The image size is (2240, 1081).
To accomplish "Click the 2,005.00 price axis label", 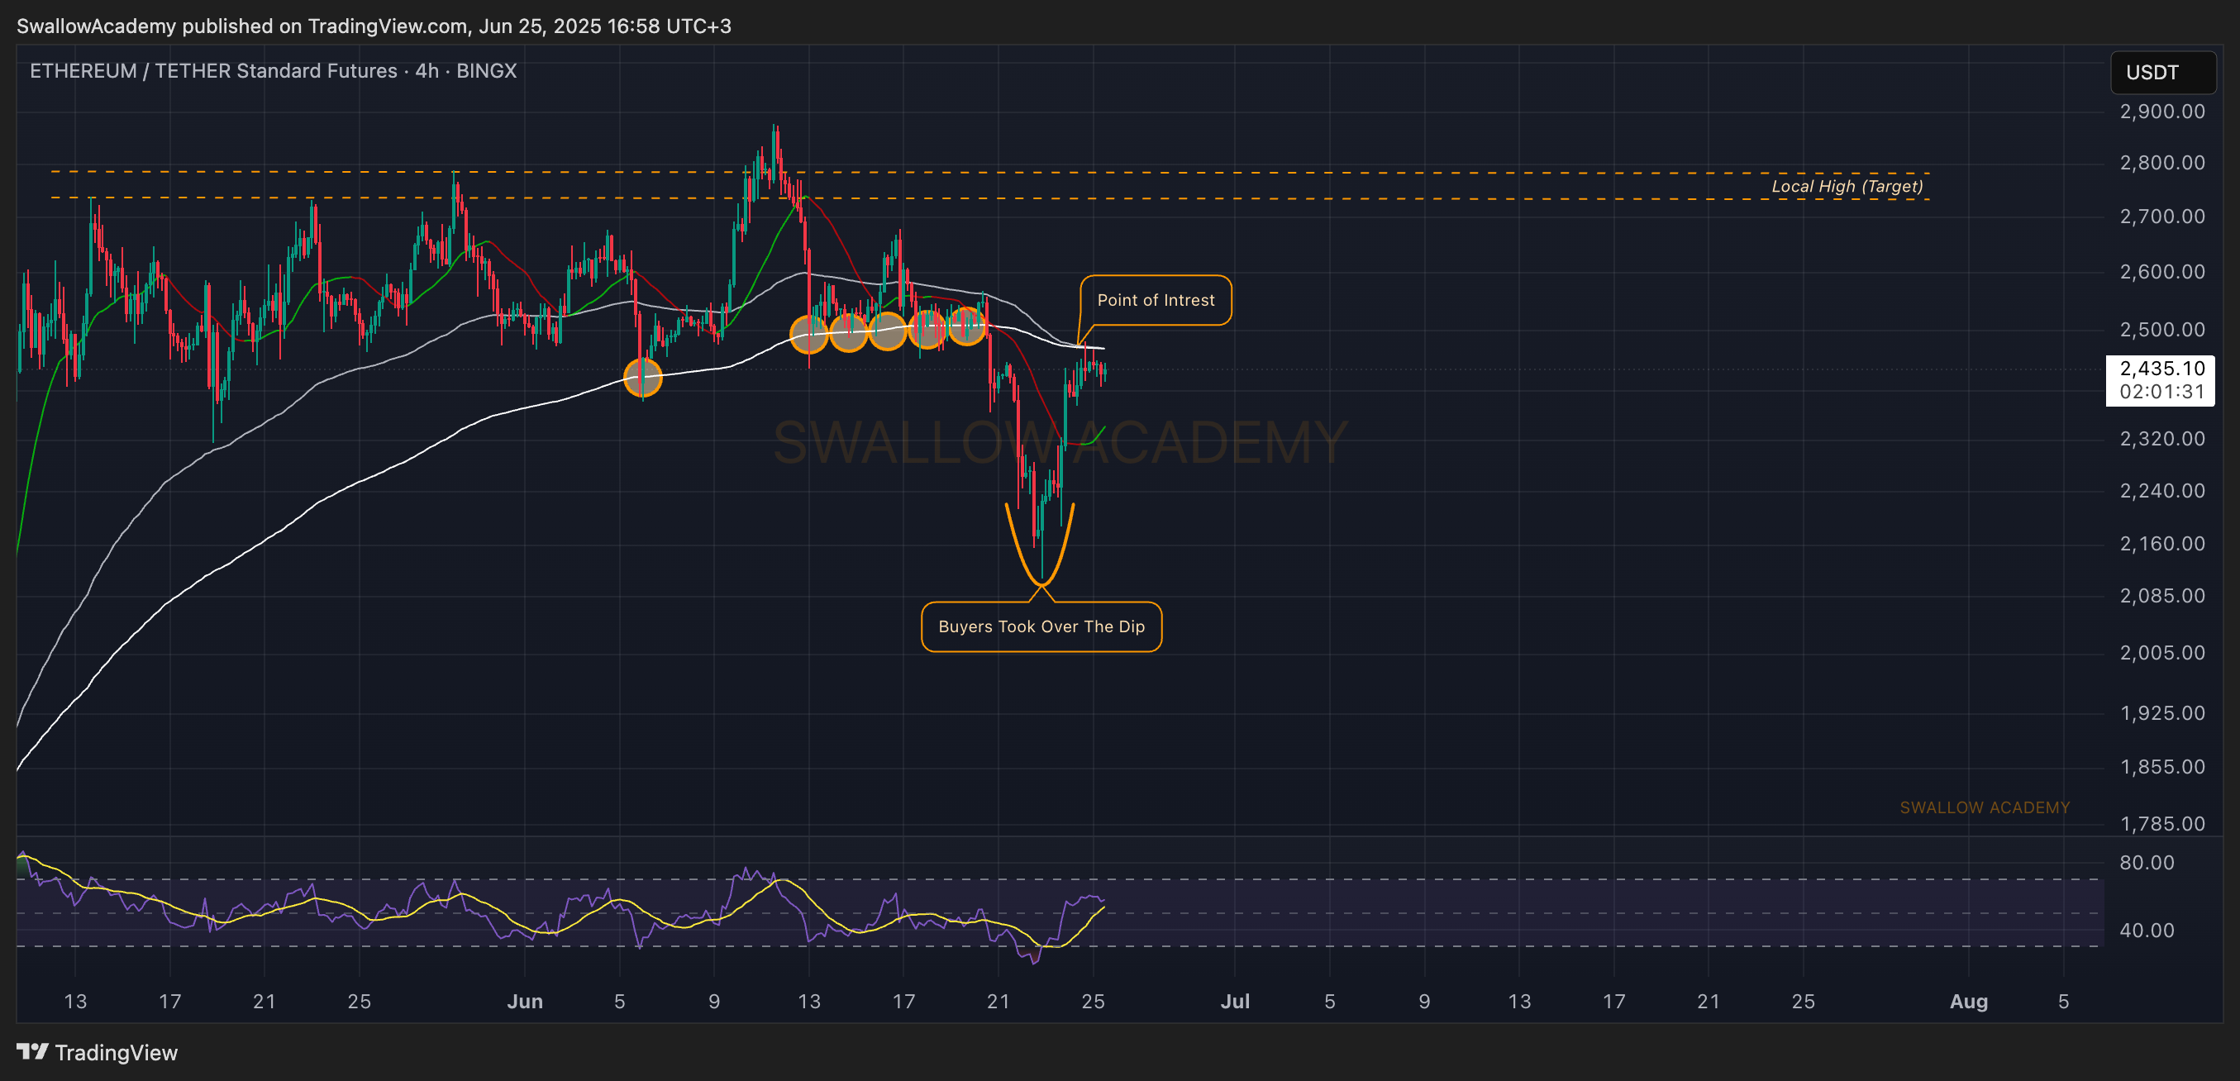I will point(2161,652).
